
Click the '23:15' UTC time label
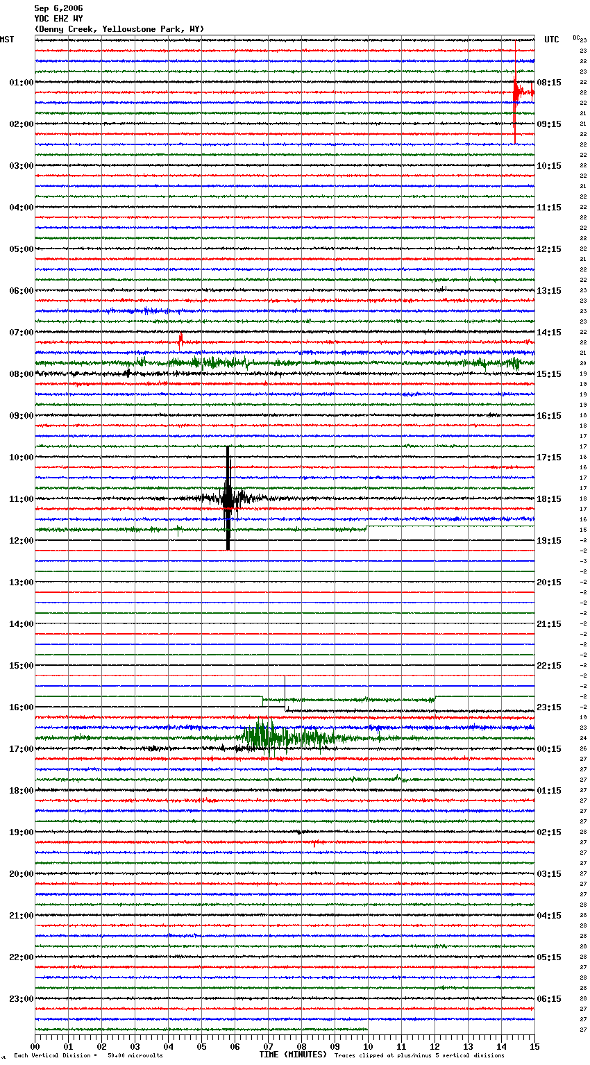[x=549, y=707]
